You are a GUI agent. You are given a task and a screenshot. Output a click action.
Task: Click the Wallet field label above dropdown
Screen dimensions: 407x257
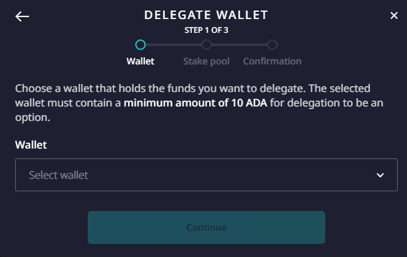point(31,145)
